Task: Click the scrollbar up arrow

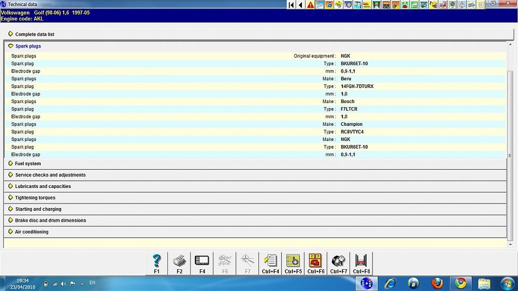Action: [510, 44]
